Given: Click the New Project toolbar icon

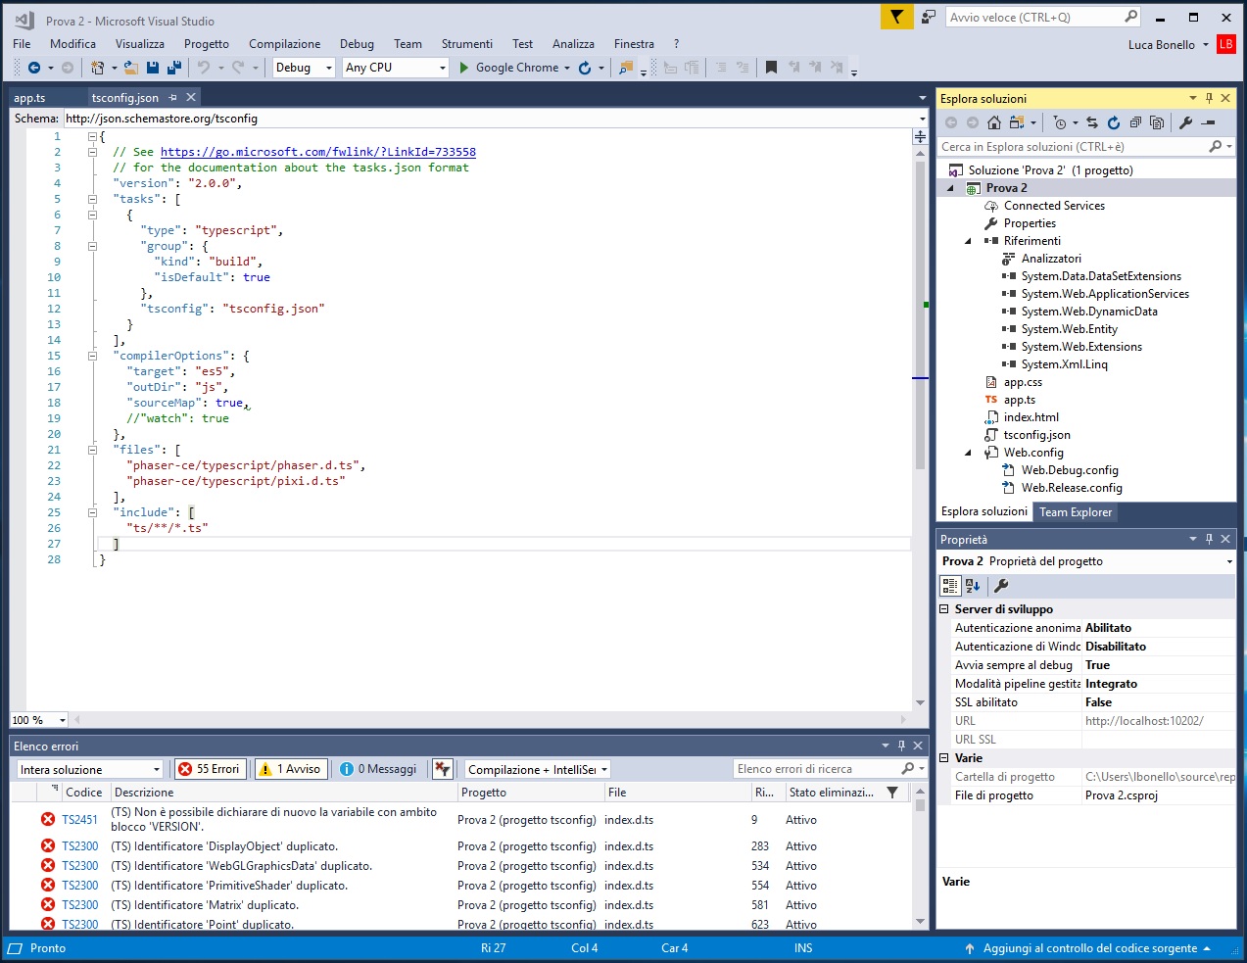Looking at the screenshot, I should pos(97,68).
